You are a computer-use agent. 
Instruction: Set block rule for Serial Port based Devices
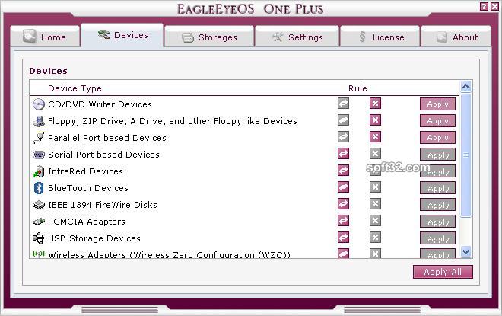click(375, 154)
